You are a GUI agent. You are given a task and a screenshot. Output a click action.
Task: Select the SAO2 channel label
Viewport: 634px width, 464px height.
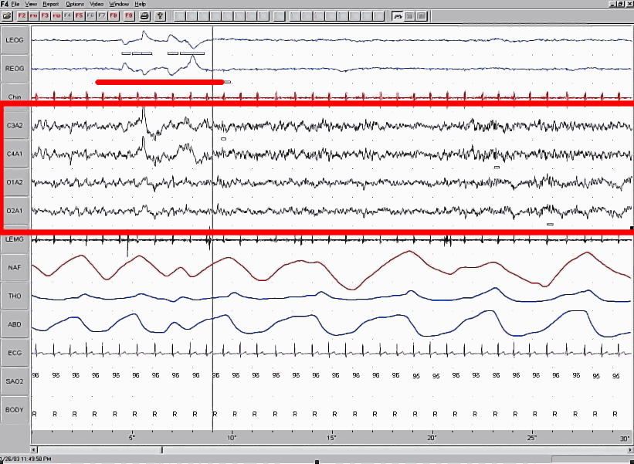click(13, 381)
